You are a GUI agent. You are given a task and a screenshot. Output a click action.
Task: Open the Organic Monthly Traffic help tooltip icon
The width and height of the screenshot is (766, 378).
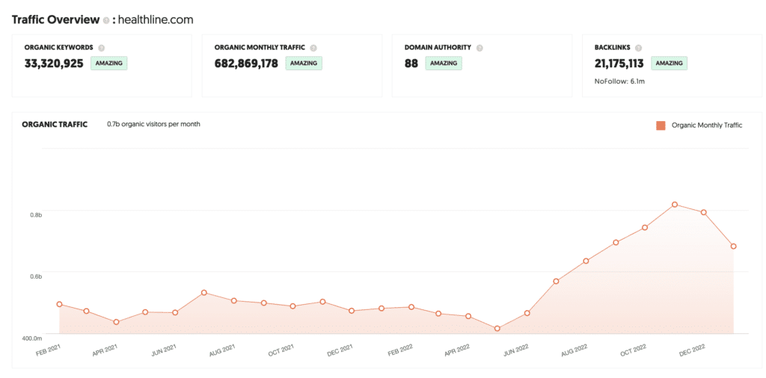click(312, 48)
